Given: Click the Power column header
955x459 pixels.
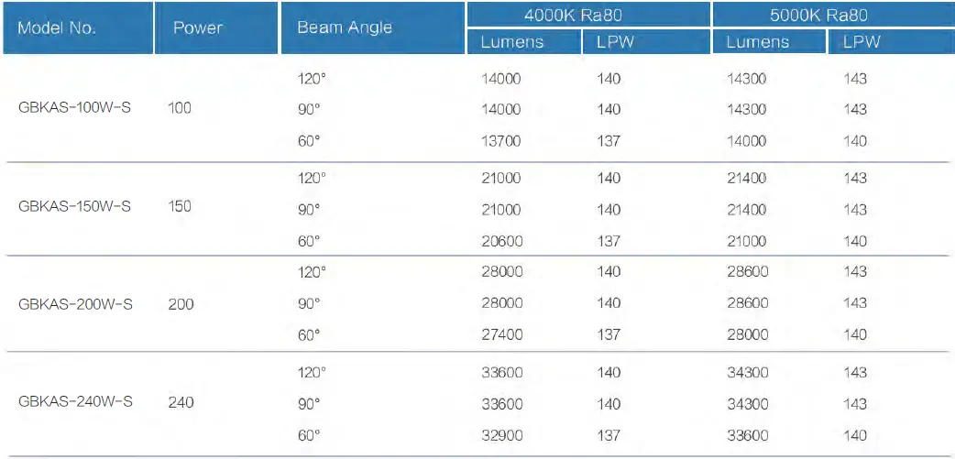Looking at the screenshot, I should 198,27.
